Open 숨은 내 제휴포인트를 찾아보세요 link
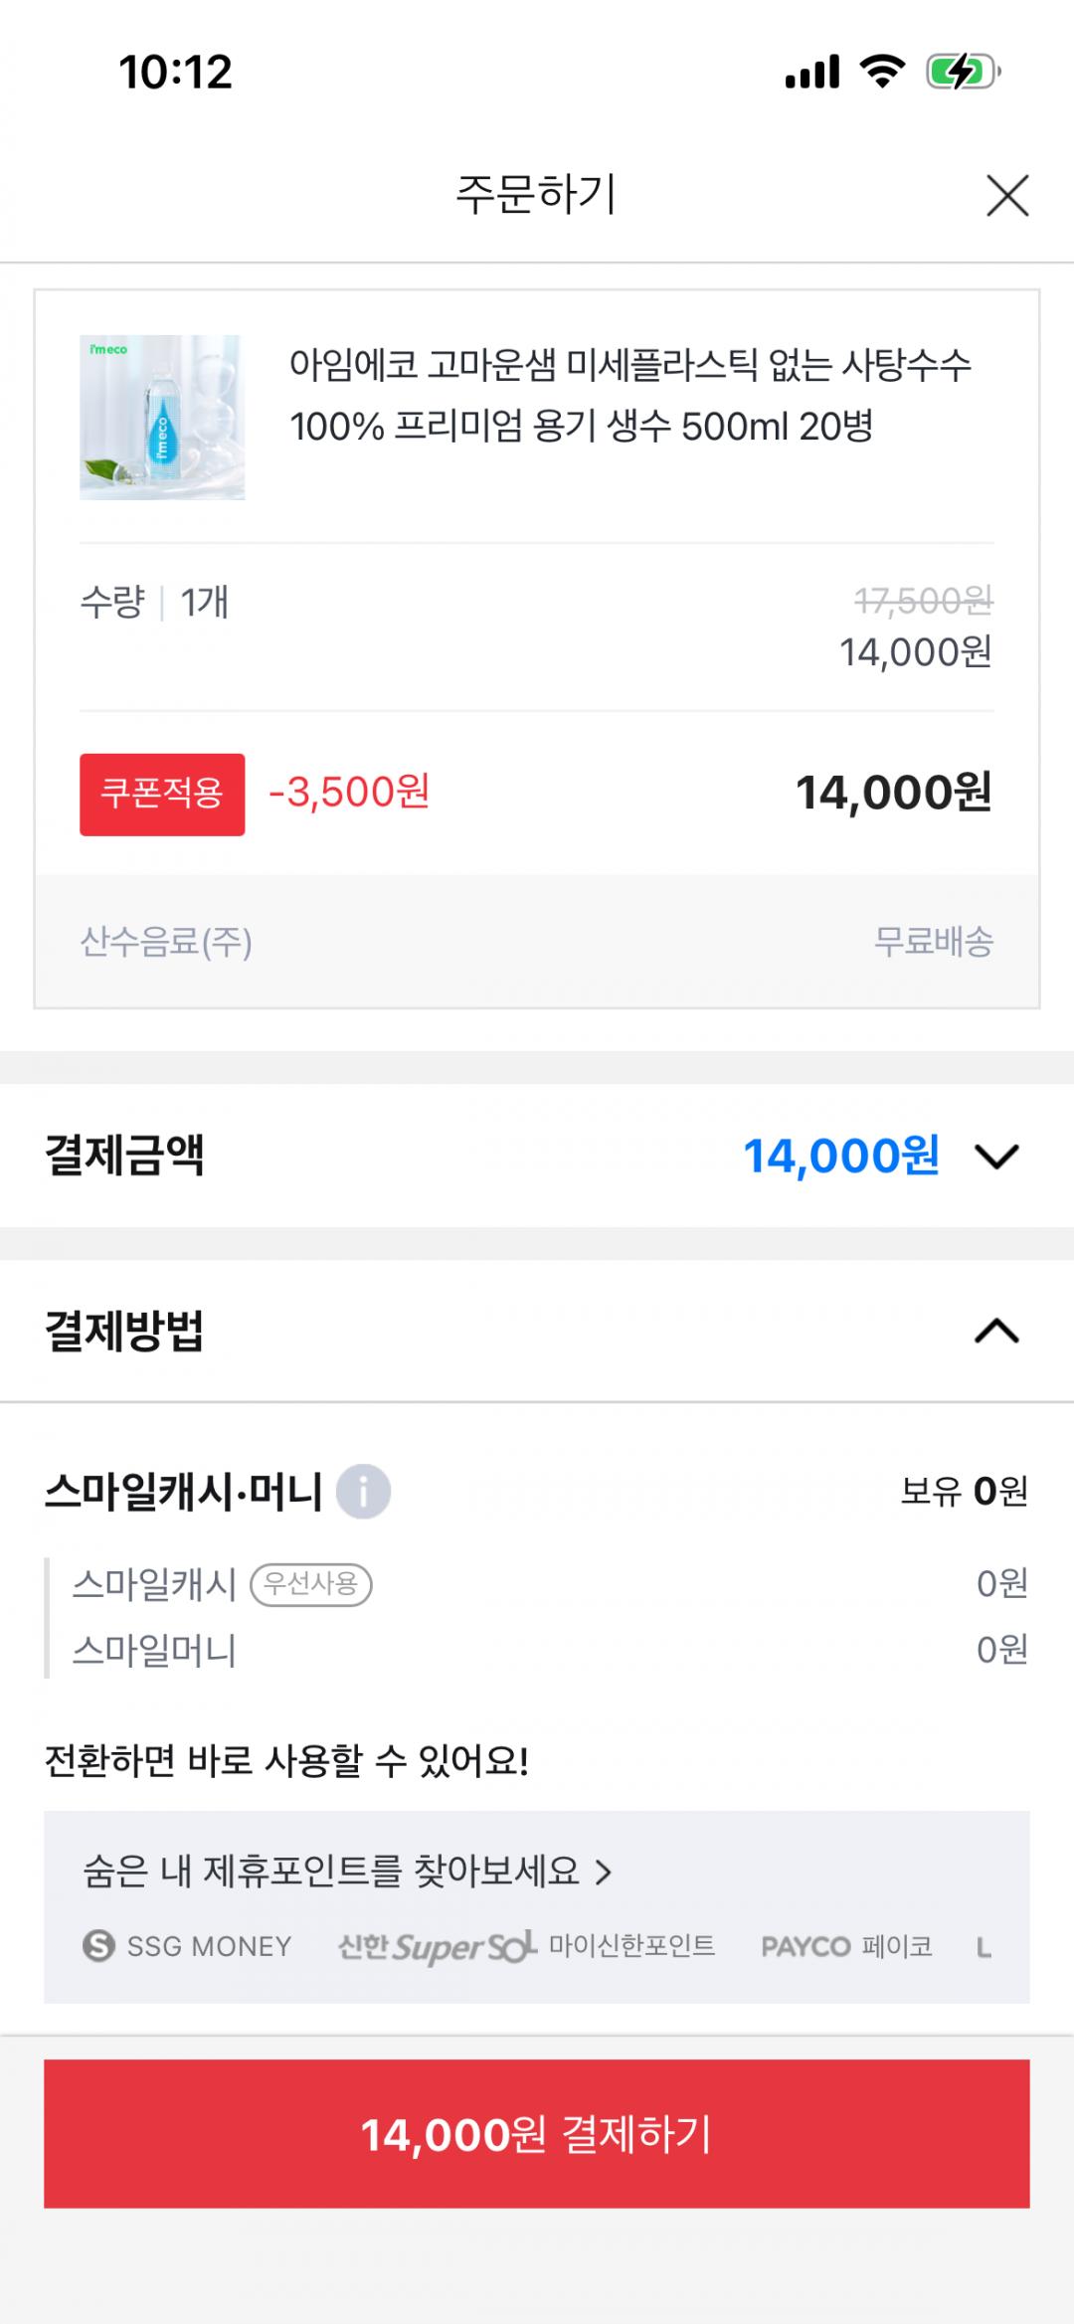 347,1872
